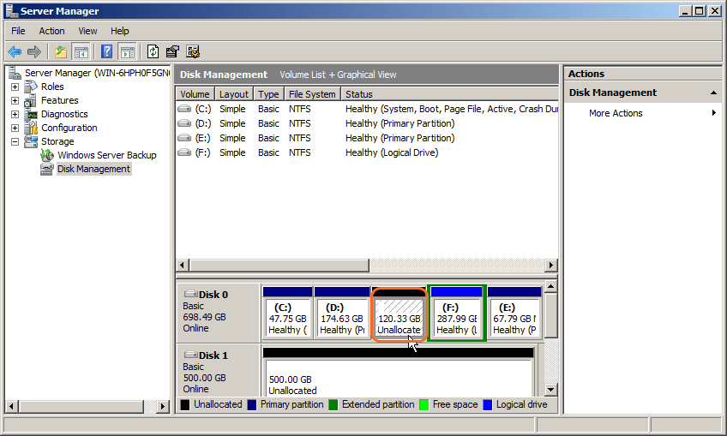Collapse the Storage tree node

coord(15,142)
